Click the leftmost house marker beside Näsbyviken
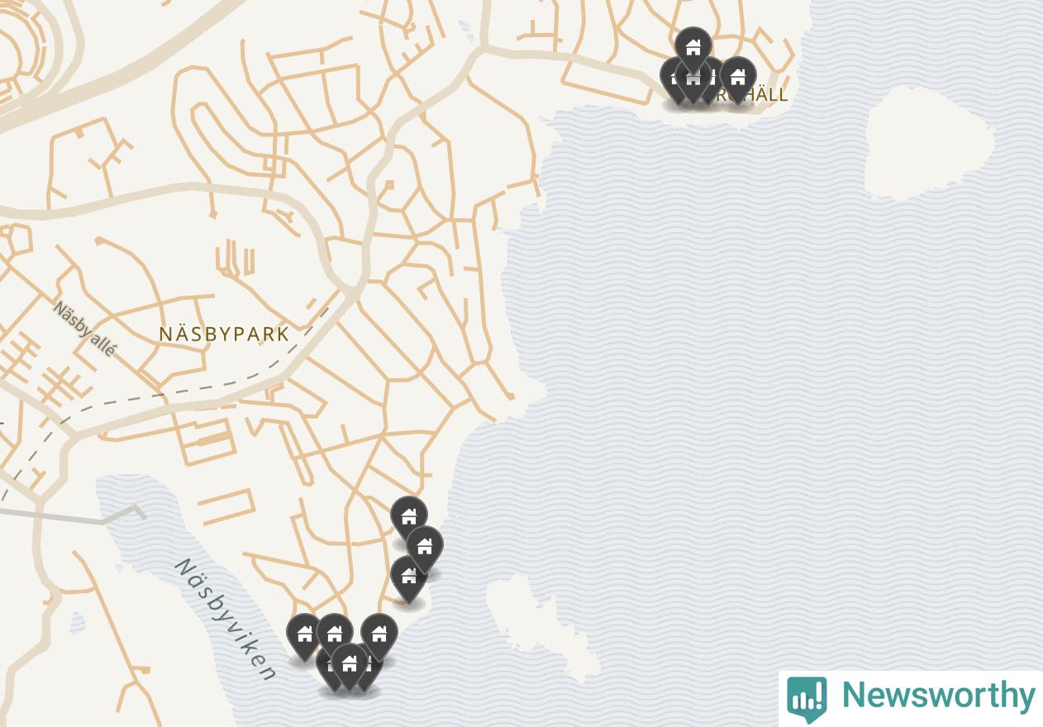 [304, 634]
